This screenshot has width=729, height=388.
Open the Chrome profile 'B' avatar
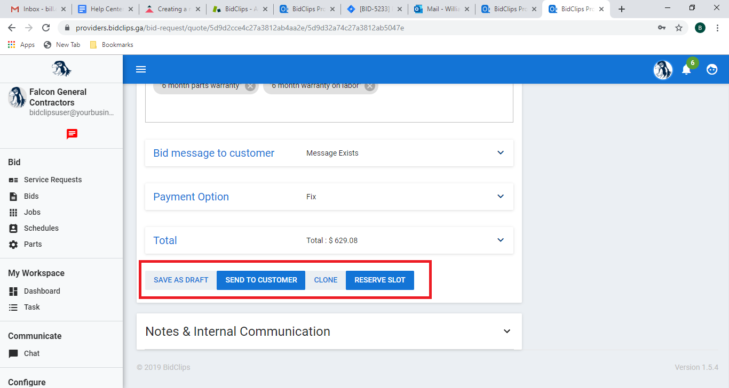tap(700, 28)
